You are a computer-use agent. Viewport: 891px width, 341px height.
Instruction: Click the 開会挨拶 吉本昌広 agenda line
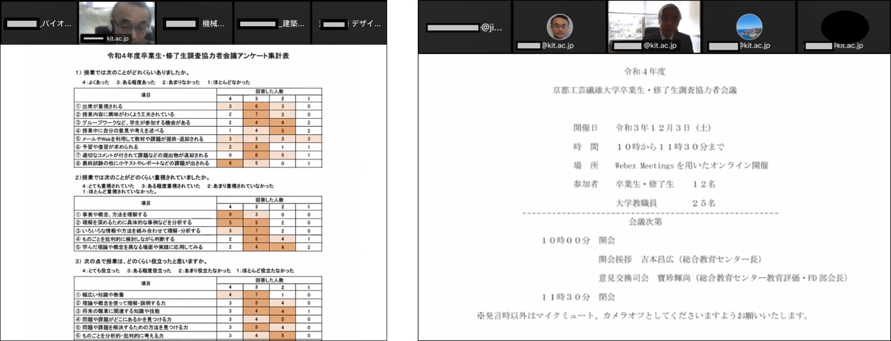coord(680,259)
